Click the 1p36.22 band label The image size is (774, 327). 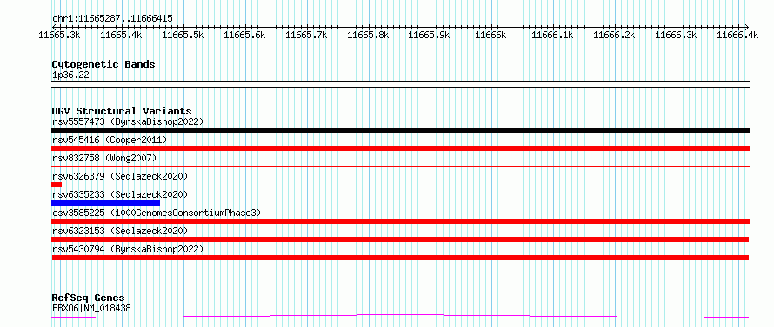click(70, 75)
